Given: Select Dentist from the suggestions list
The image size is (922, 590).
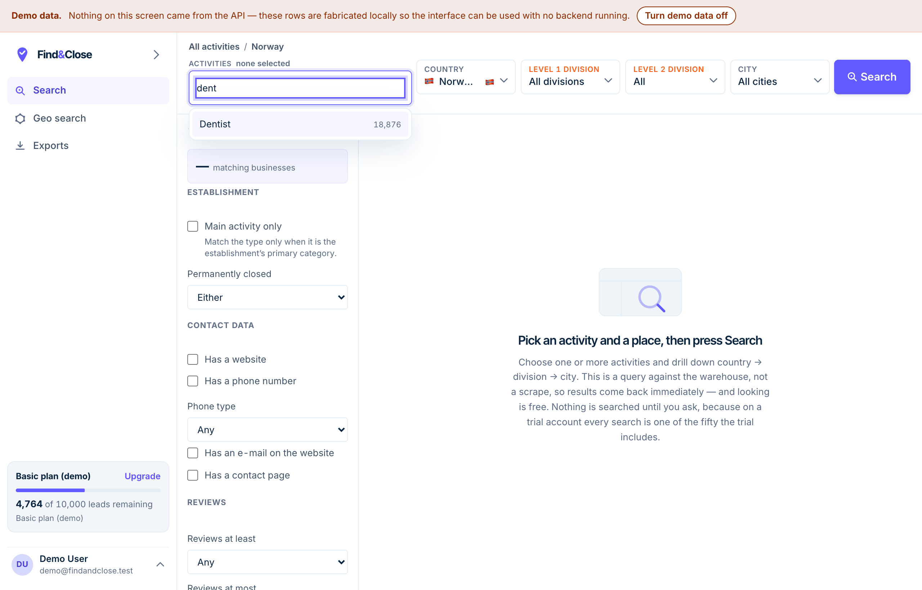Looking at the screenshot, I should pos(300,124).
